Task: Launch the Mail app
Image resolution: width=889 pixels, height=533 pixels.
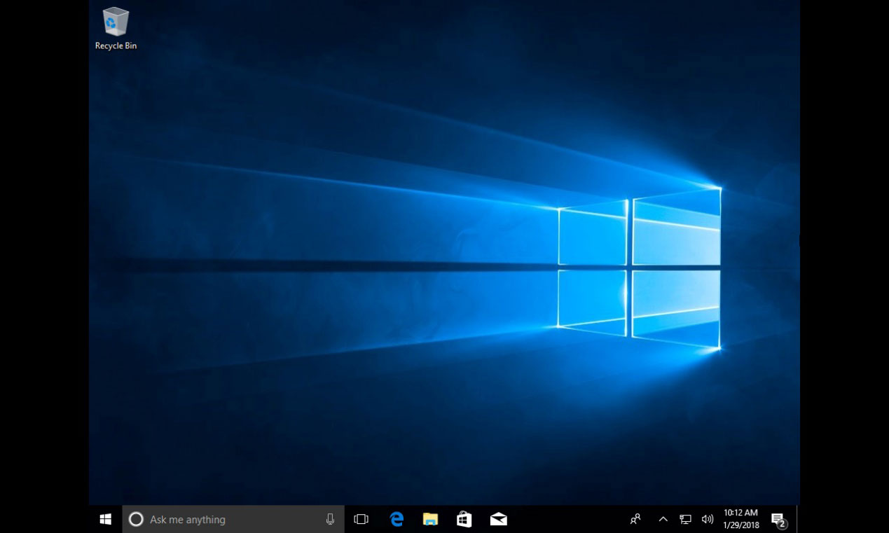Action: (x=497, y=519)
